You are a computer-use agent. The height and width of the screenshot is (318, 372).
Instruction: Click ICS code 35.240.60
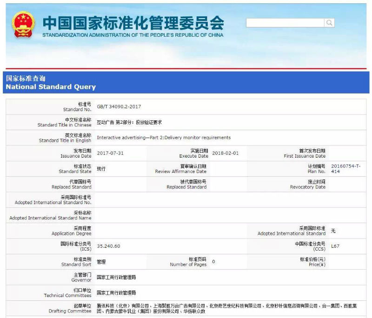[x=108, y=246]
